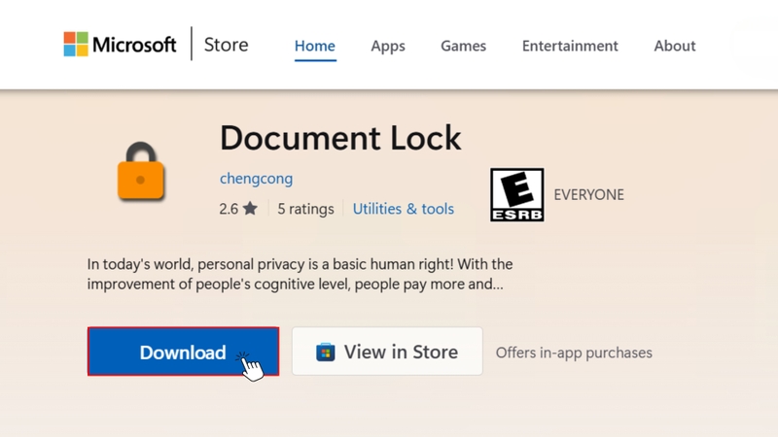Switch to the Home tab
The height and width of the screenshot is (437, 778).
point(315,46)
